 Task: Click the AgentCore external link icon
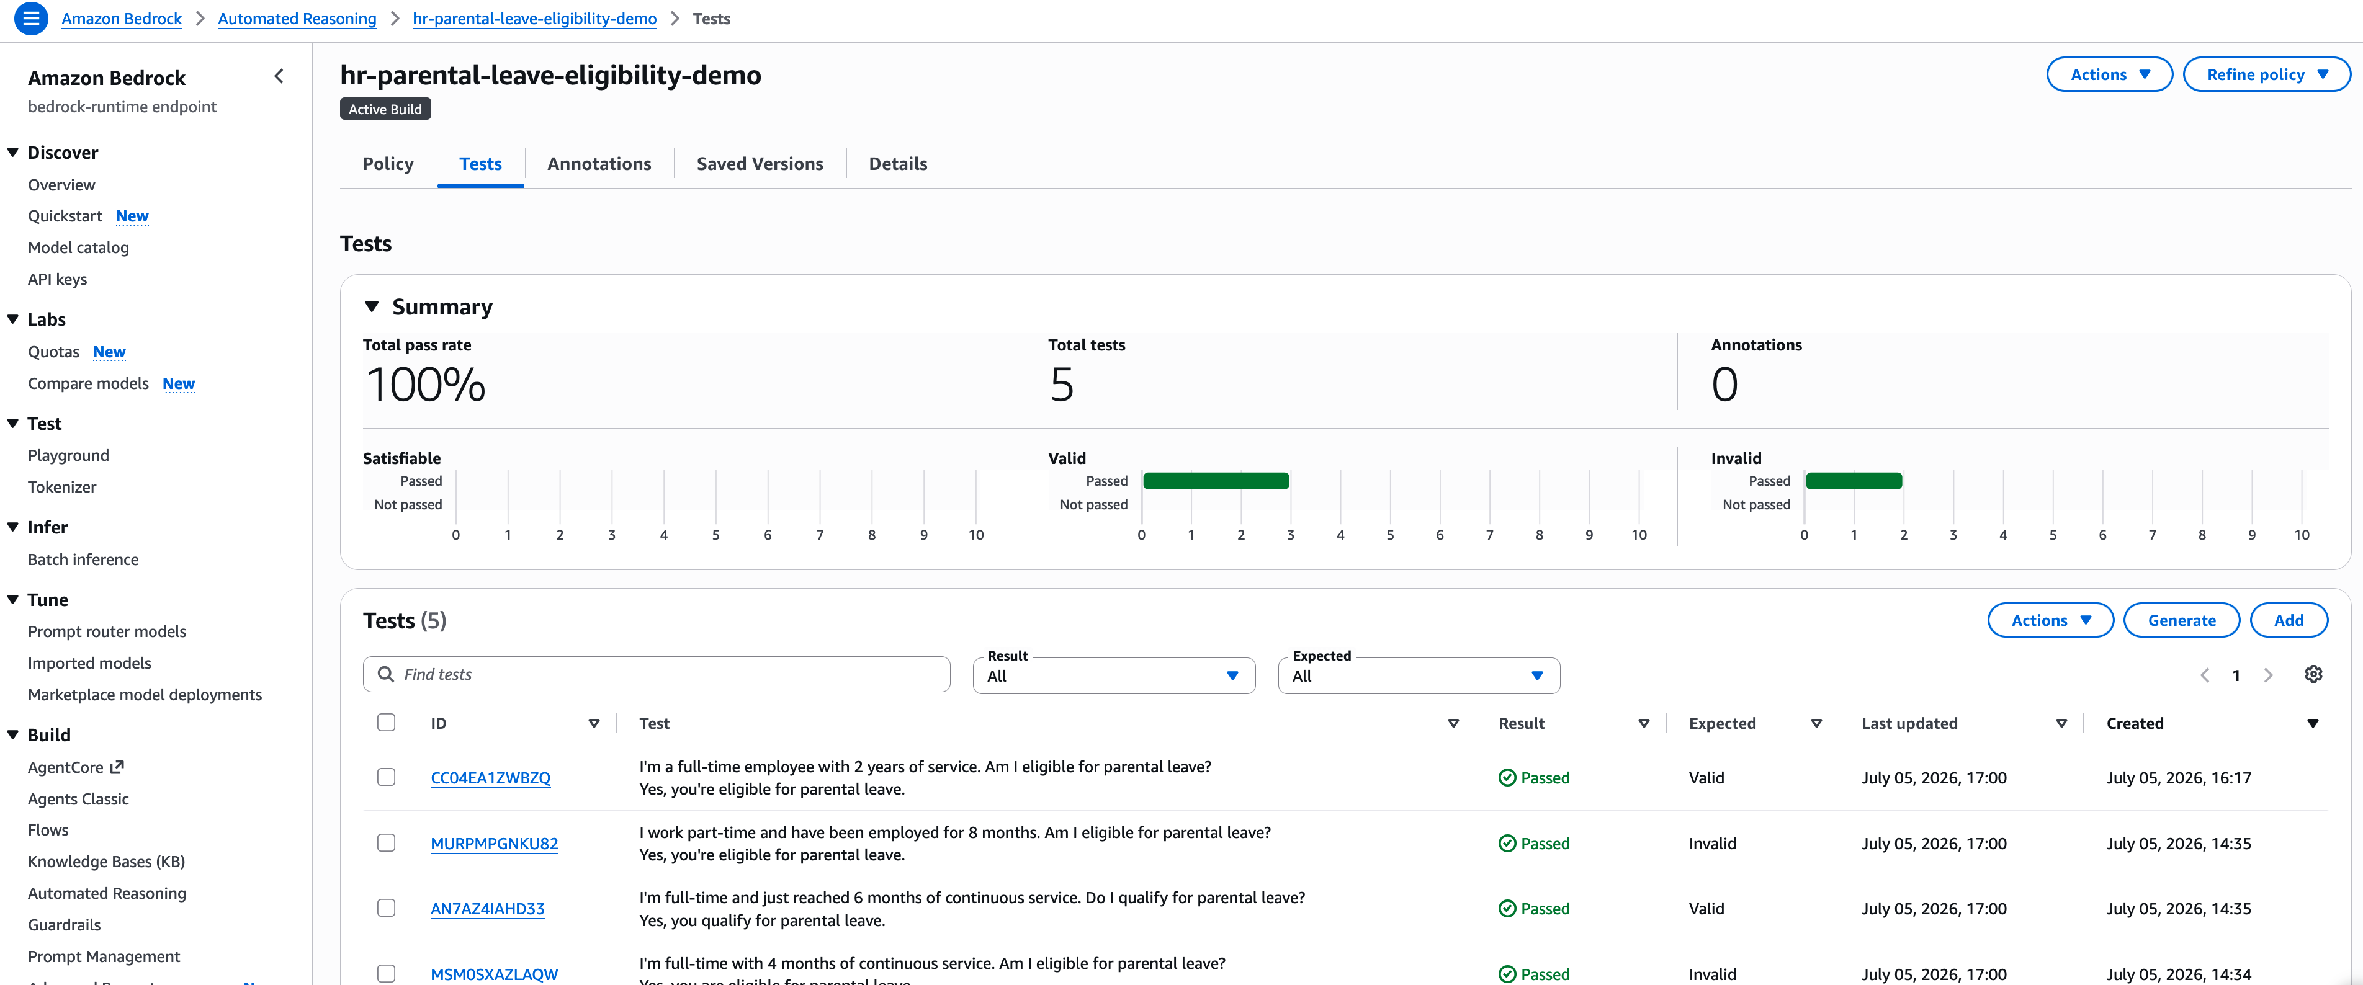point(117,767)
